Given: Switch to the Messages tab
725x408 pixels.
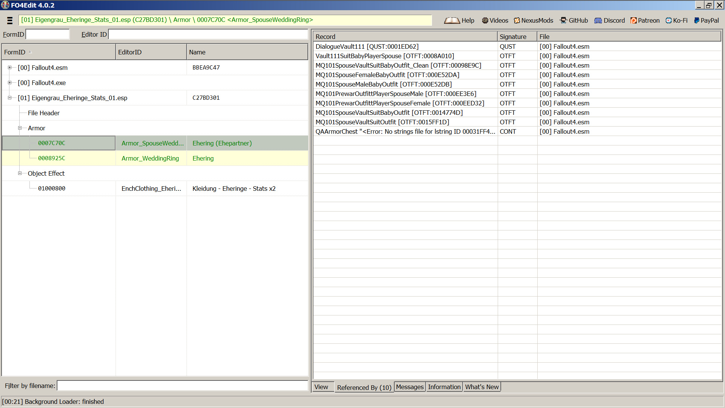Looking at the screenshot, I should [x=410, y=387].
